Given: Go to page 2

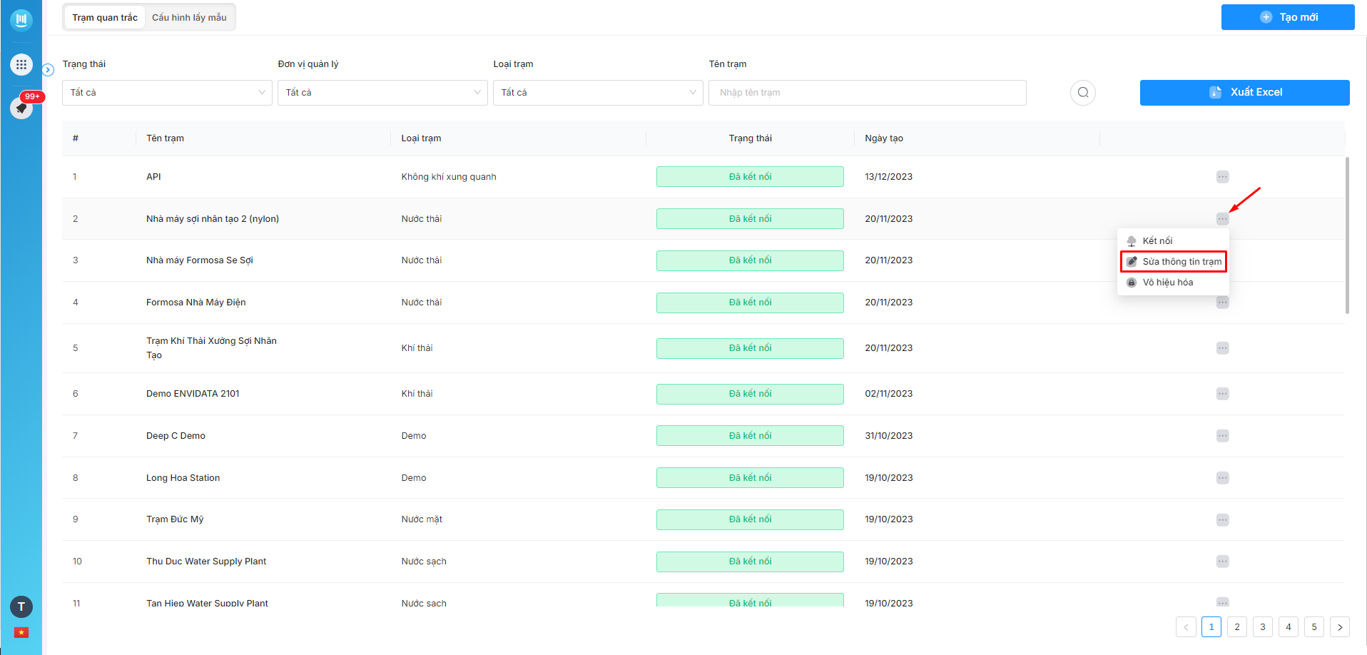Looking at the screenshot, I should [x=1237, y=627].
